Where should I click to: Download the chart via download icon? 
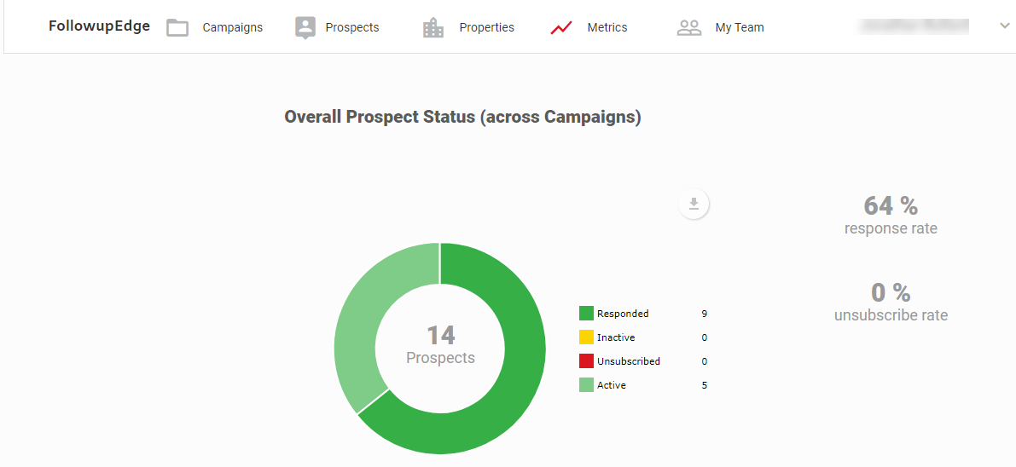pos(694,204)
